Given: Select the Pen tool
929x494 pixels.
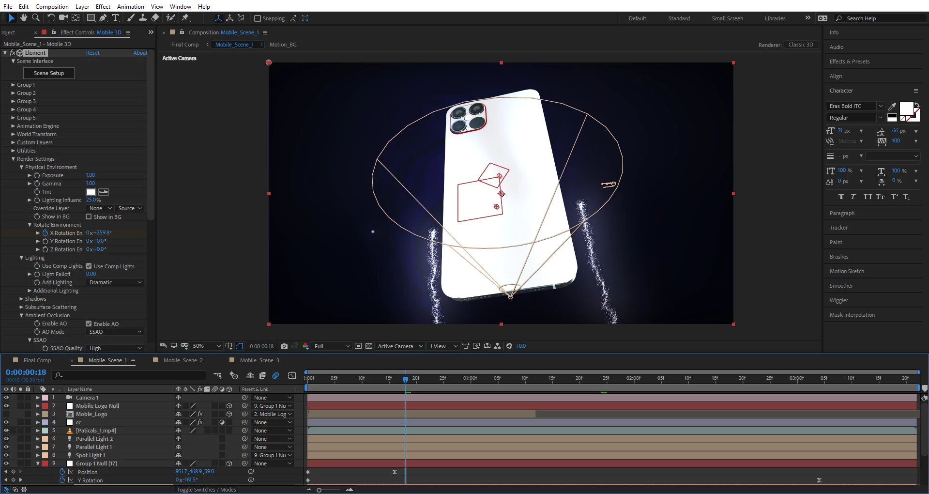Looking at the screenshot, I should pos(103,18).
